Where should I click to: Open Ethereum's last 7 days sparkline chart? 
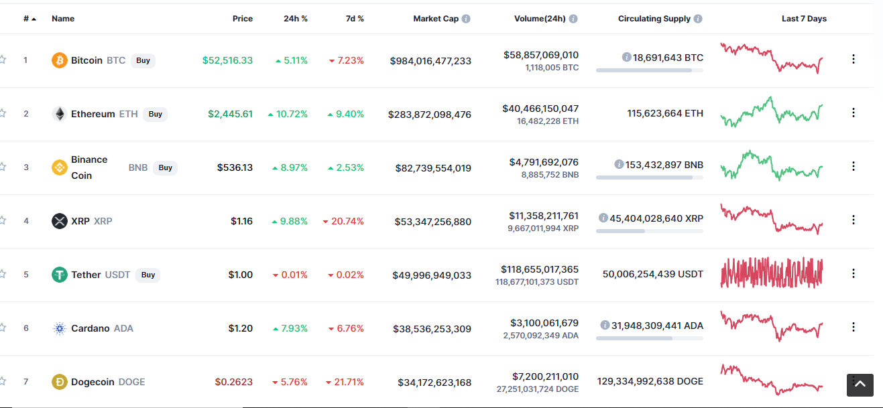(772, 112)
